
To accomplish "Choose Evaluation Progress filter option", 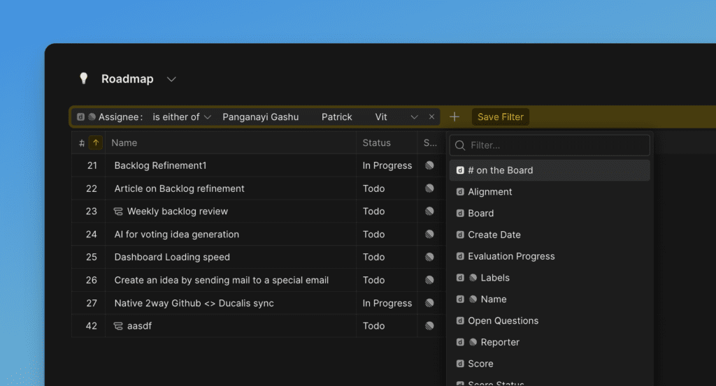I will (x=511, y=256).
